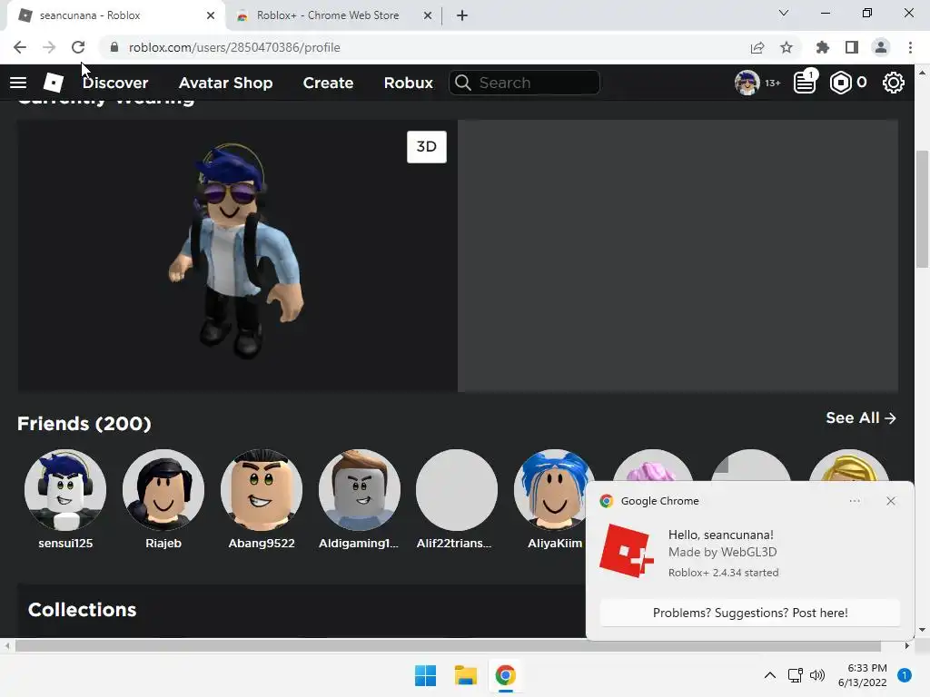
Task: Go to the Create page
Action: 328,83
